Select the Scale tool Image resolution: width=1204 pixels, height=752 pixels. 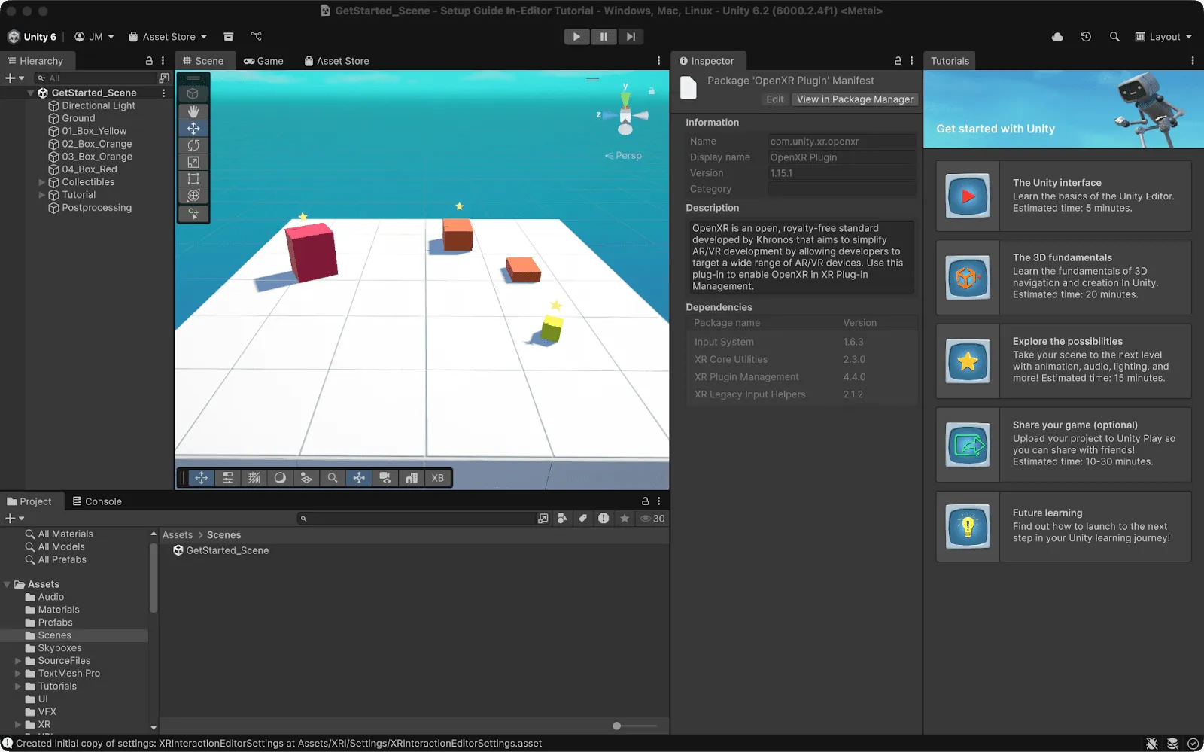tap(193, 163)
